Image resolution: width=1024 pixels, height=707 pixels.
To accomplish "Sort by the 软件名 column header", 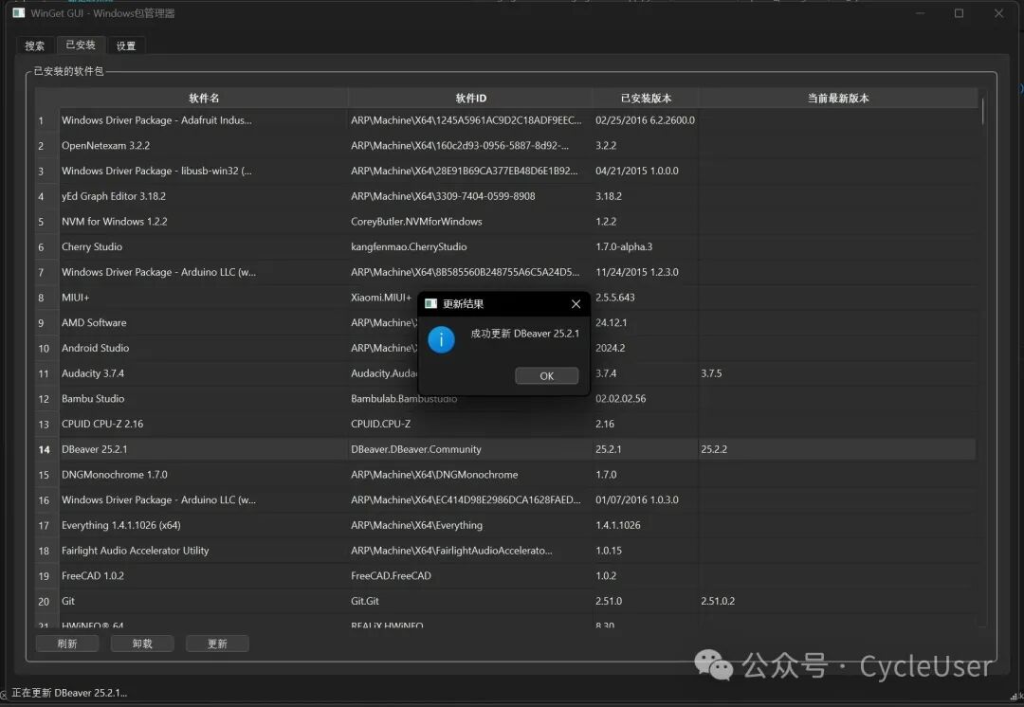I will [x=204, y=98].
